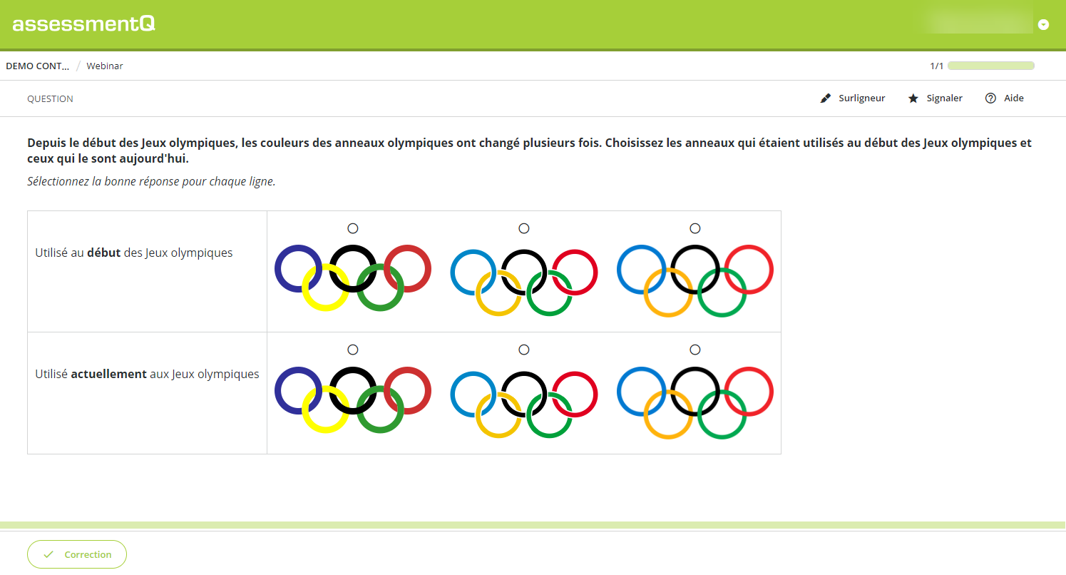Viewport: 1066px width, 575px height.
Task: Click the Correction button
Action: tap(77, 554)
